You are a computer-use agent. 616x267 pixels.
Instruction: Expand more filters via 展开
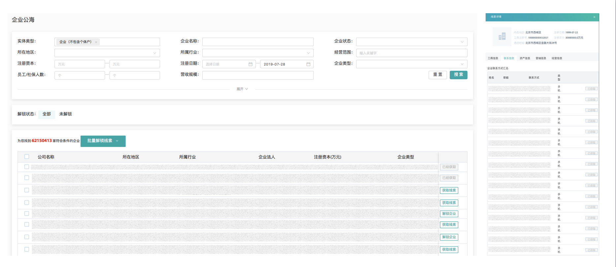pos(242,89)
